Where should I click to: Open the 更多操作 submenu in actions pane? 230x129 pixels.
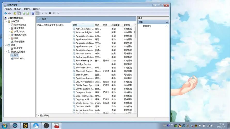tap(167, 26)
